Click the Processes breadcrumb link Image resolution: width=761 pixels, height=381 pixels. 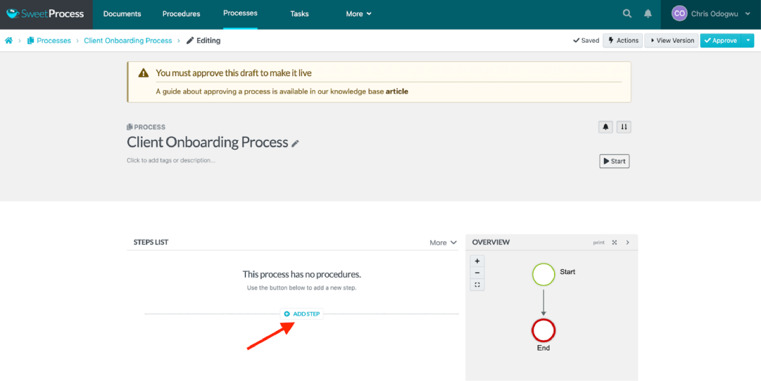[x=54, y=40]
